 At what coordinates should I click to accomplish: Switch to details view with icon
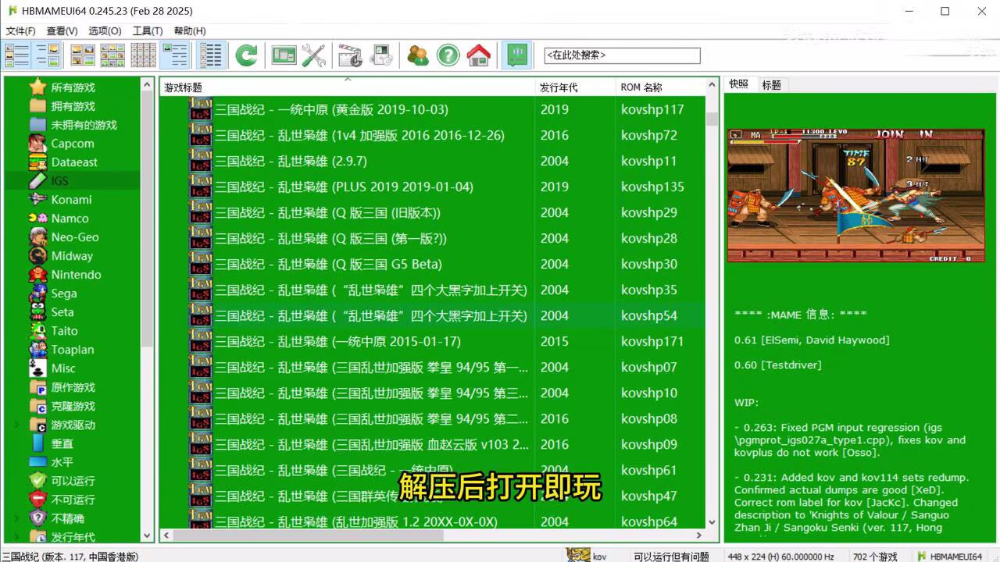pos(176,55)
